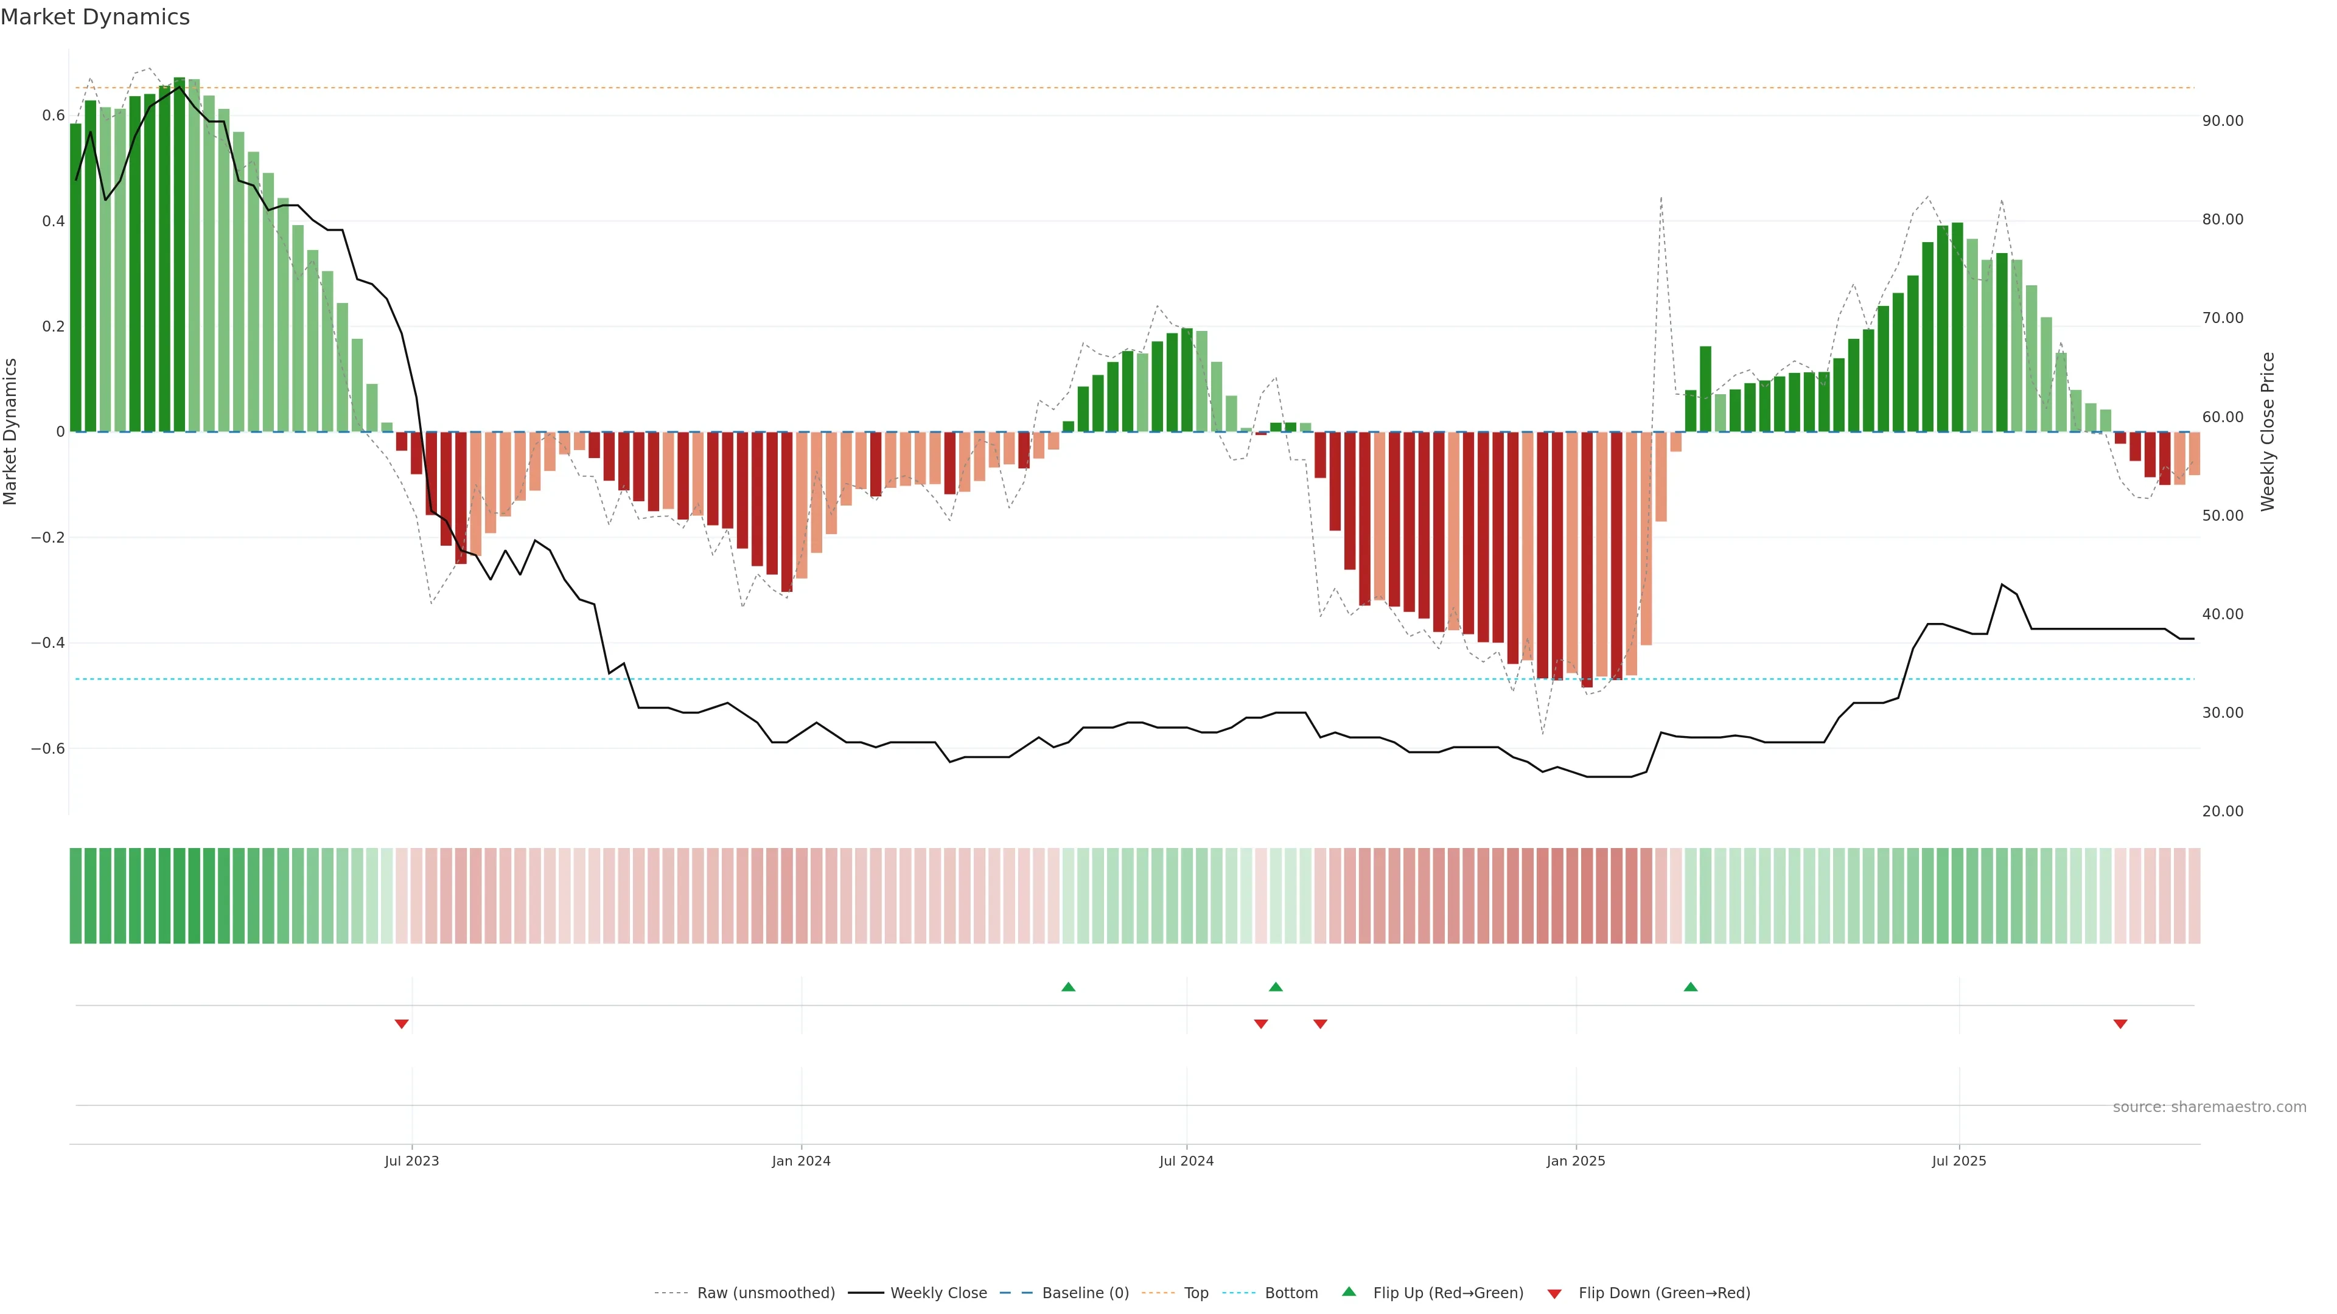Hide the Top threshold legend entry
This screenshot has height=1314, width=2337.
click(1196, 1293)
